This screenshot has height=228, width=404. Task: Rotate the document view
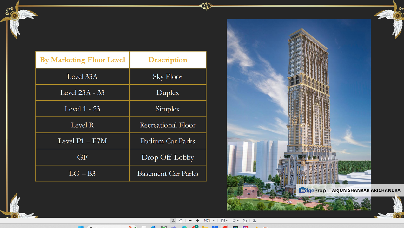245,221
